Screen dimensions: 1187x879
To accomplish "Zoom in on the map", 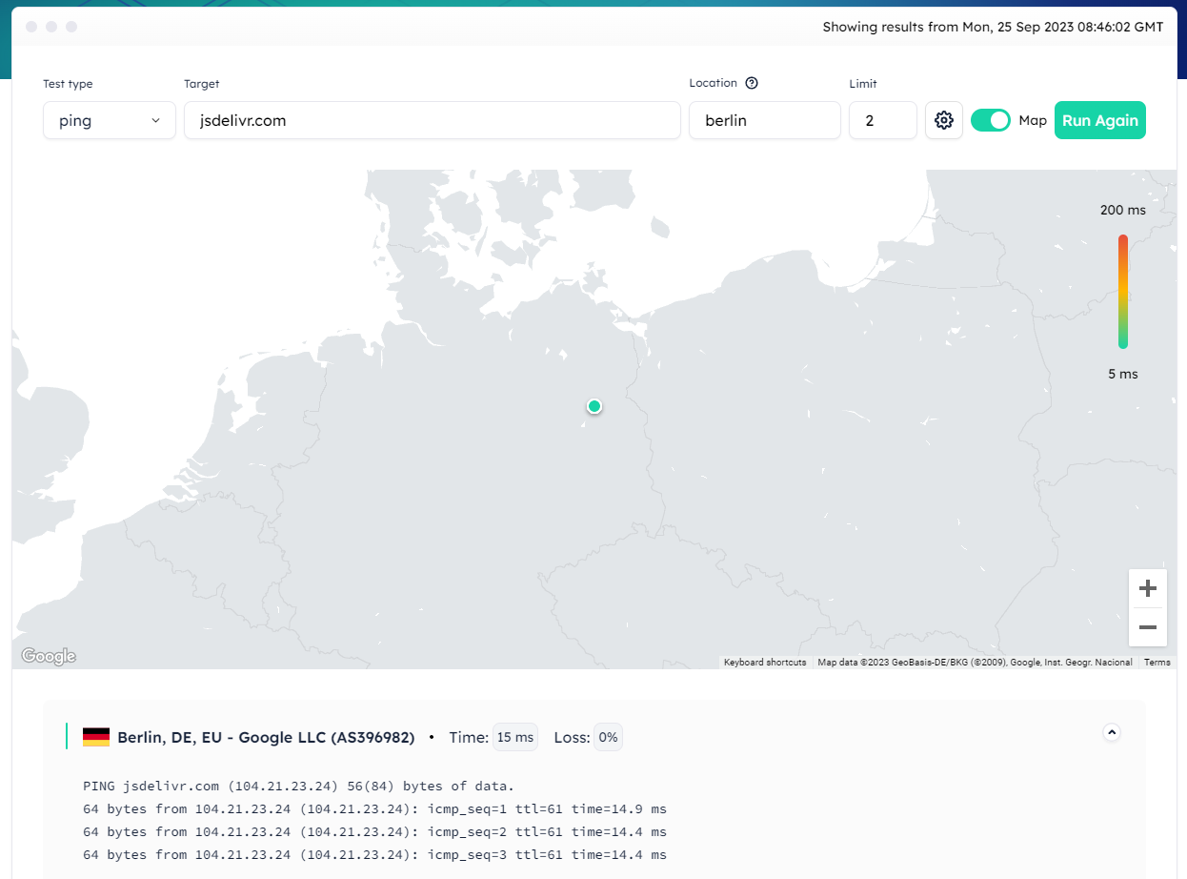I will coord(1147,588).
